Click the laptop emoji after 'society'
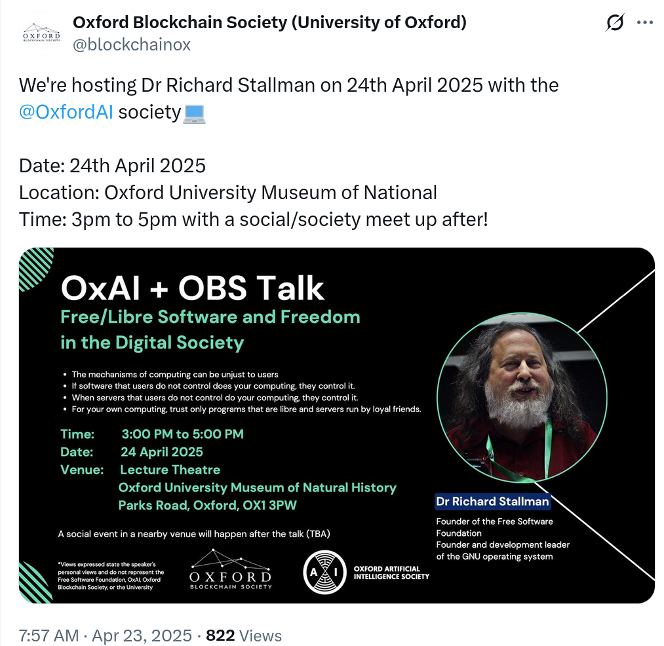 tap(195, 114)
